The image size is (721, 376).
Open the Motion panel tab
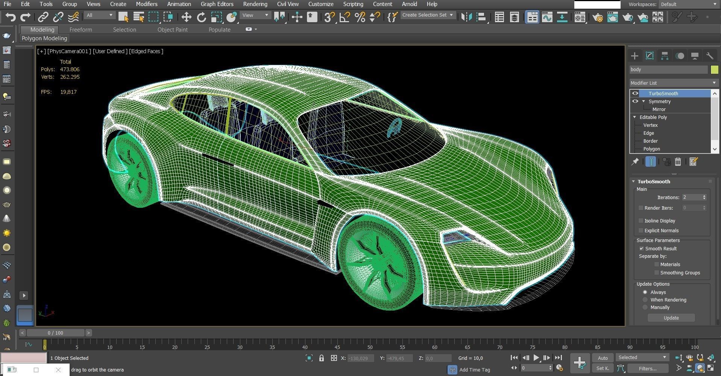[x=680, y=56]
